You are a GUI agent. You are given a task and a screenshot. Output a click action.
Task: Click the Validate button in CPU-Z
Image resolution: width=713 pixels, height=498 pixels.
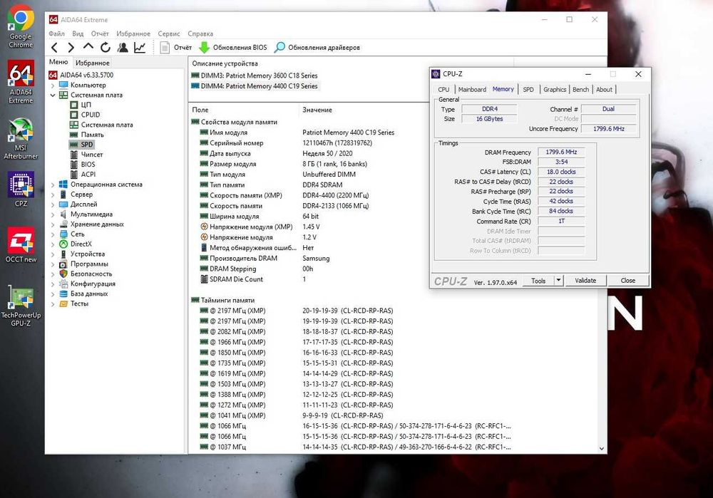[585, 281]
